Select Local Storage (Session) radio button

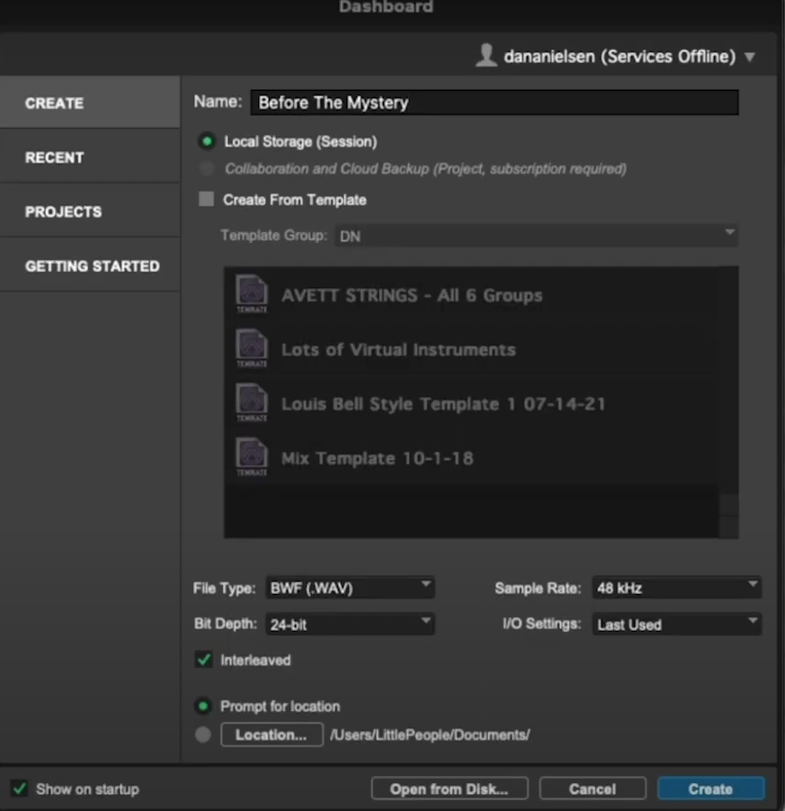[207, 141]
